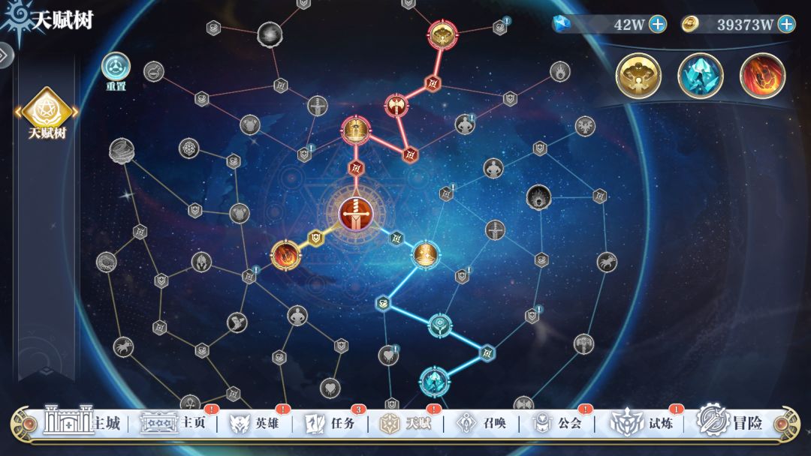This screenshot has height=456, width=811.
Task: Select the grey ring talent node at far left
Action: point(106,262)
